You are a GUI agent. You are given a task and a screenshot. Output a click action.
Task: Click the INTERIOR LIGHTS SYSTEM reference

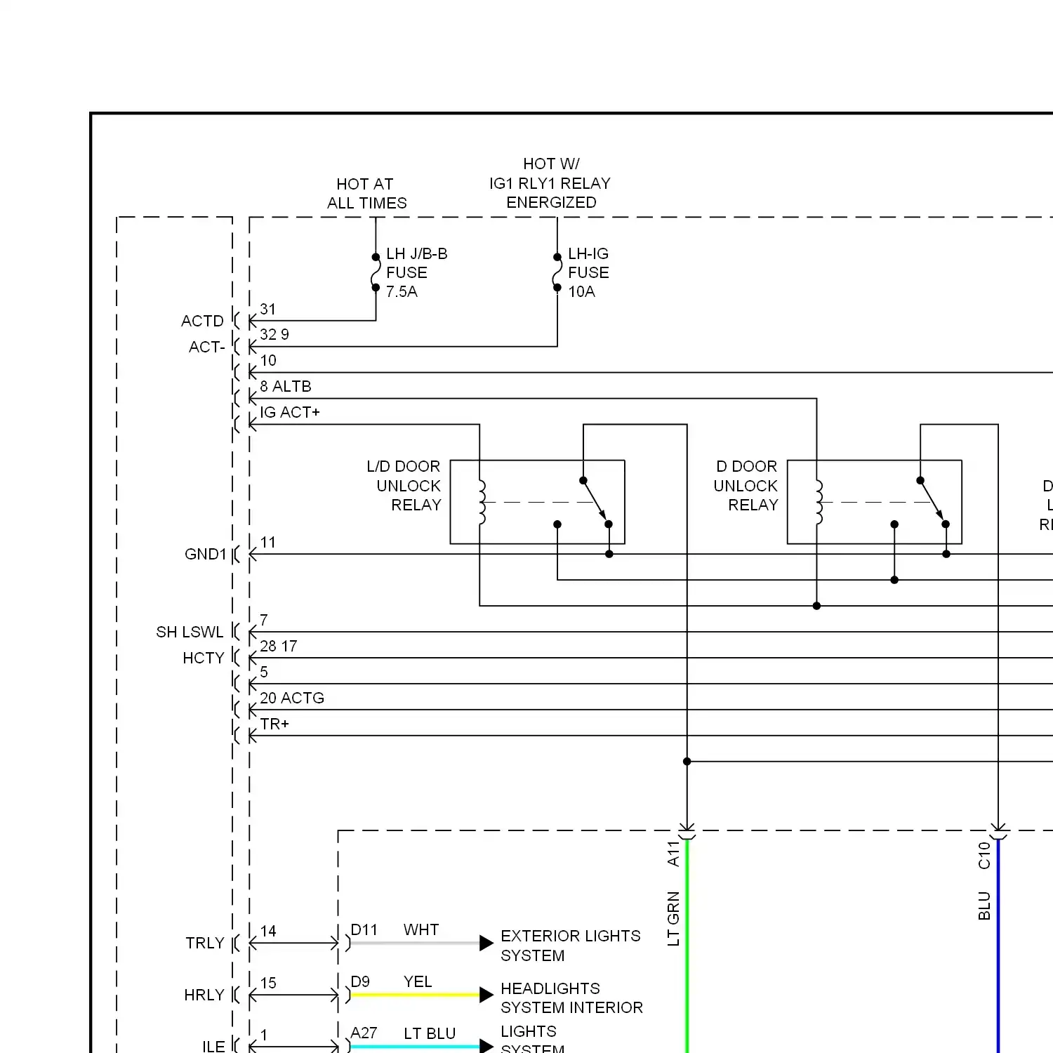(x=571, y=1026)
